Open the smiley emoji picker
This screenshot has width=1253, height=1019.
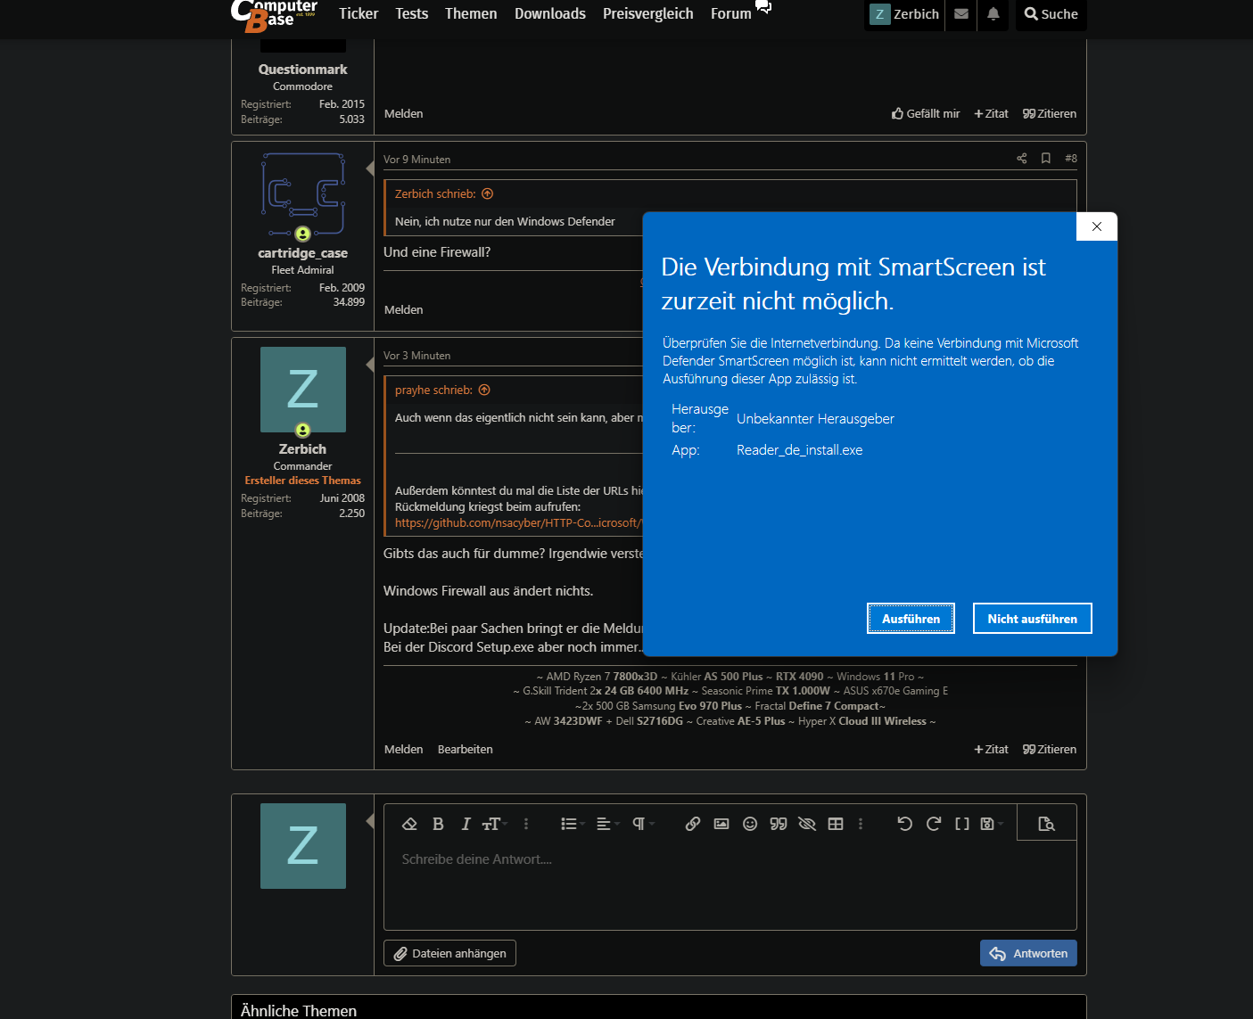pos(750,824)
